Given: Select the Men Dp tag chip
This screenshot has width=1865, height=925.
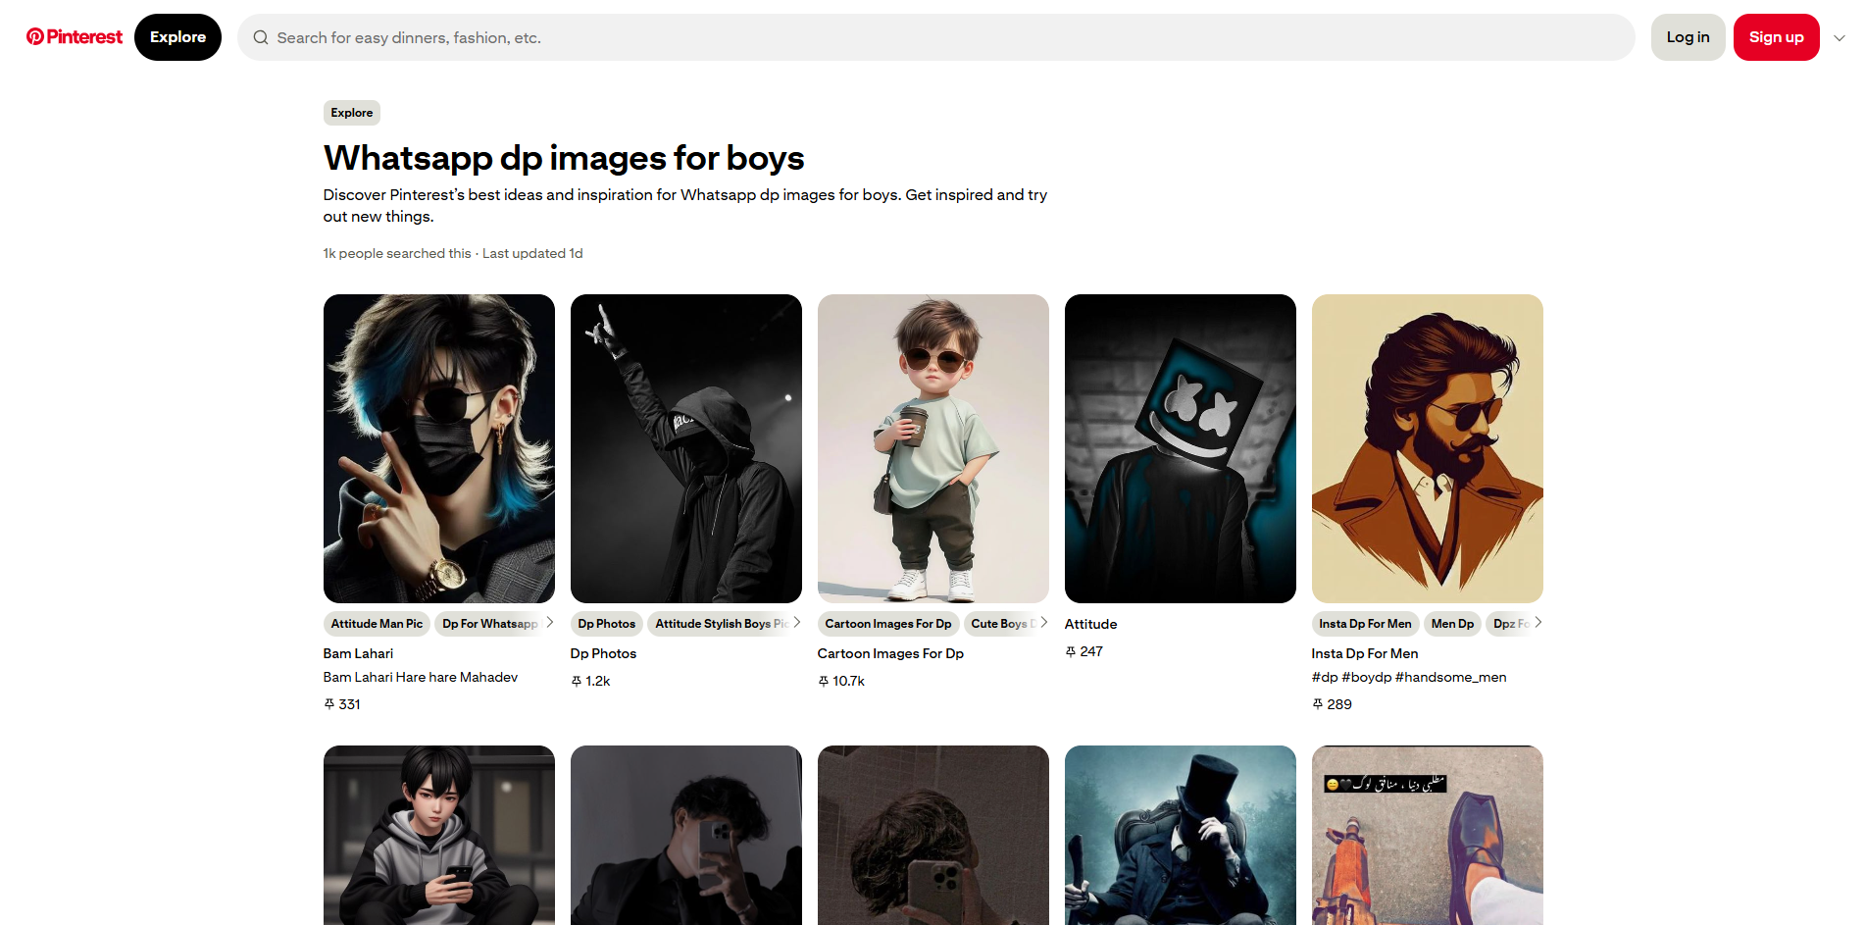Looking at the screenshot, I should [1452, 624].
